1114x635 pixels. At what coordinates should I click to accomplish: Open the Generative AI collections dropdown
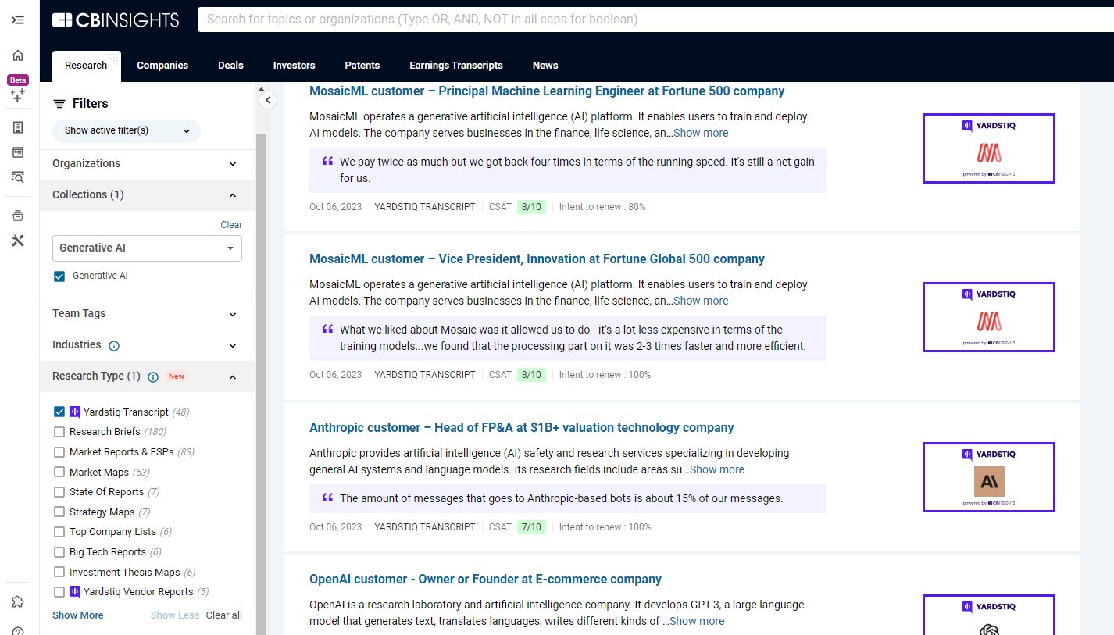(147, 248)
